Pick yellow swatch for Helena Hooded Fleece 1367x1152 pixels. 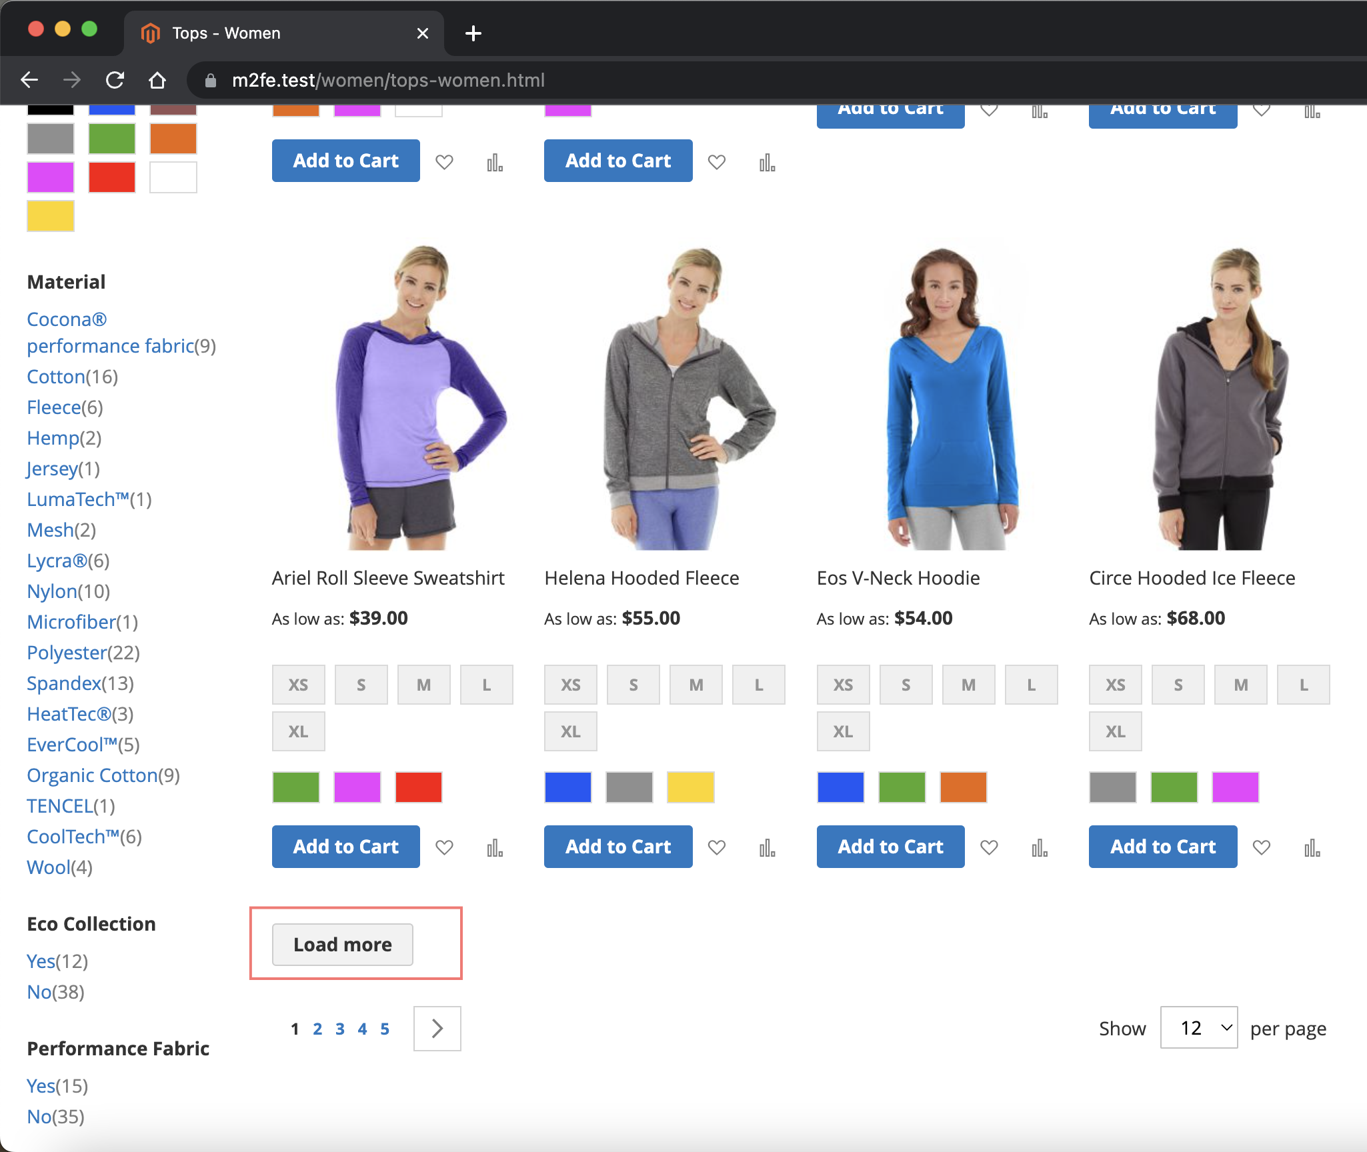(x=690, y=787)
